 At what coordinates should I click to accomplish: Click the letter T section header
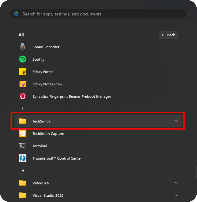23,109
